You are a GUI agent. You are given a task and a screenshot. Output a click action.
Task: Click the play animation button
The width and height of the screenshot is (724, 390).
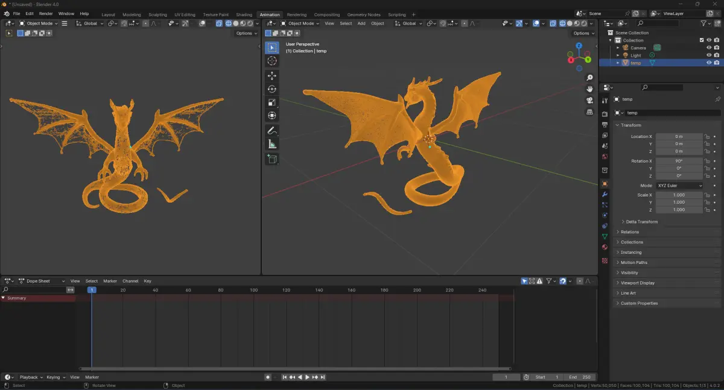click(307, 377)
